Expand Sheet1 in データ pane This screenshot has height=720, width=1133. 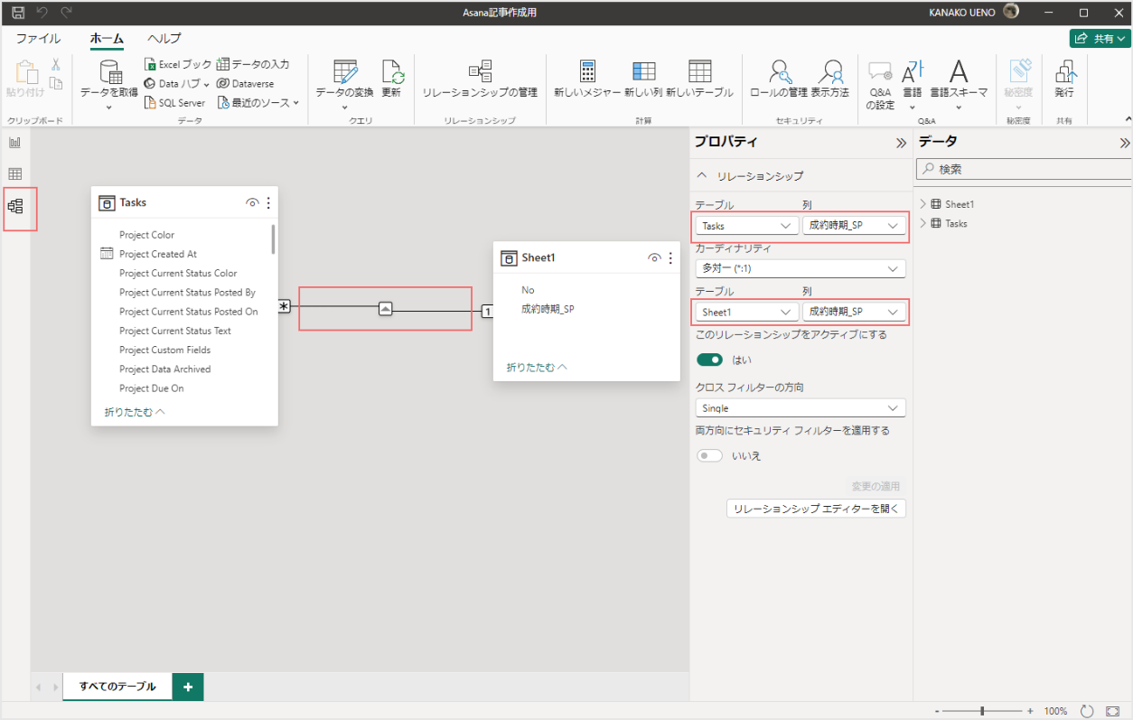click(x=922, y=204)
